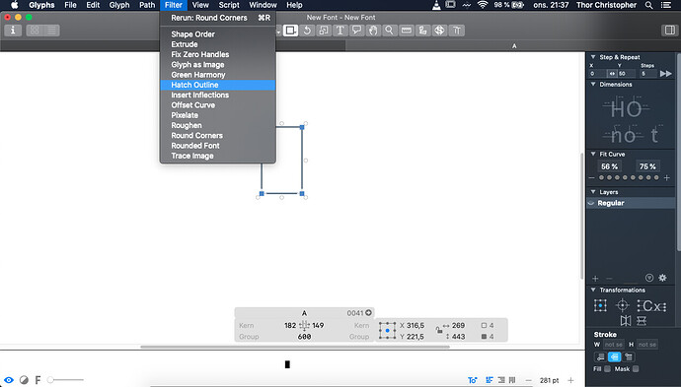The width and height of the screenshot is (681, 387).
Task: Choose Trace Image filter
Action: point(217,156)
